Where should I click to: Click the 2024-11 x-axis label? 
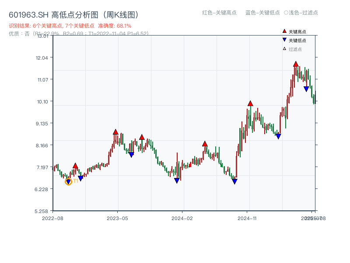pos(247,218)
